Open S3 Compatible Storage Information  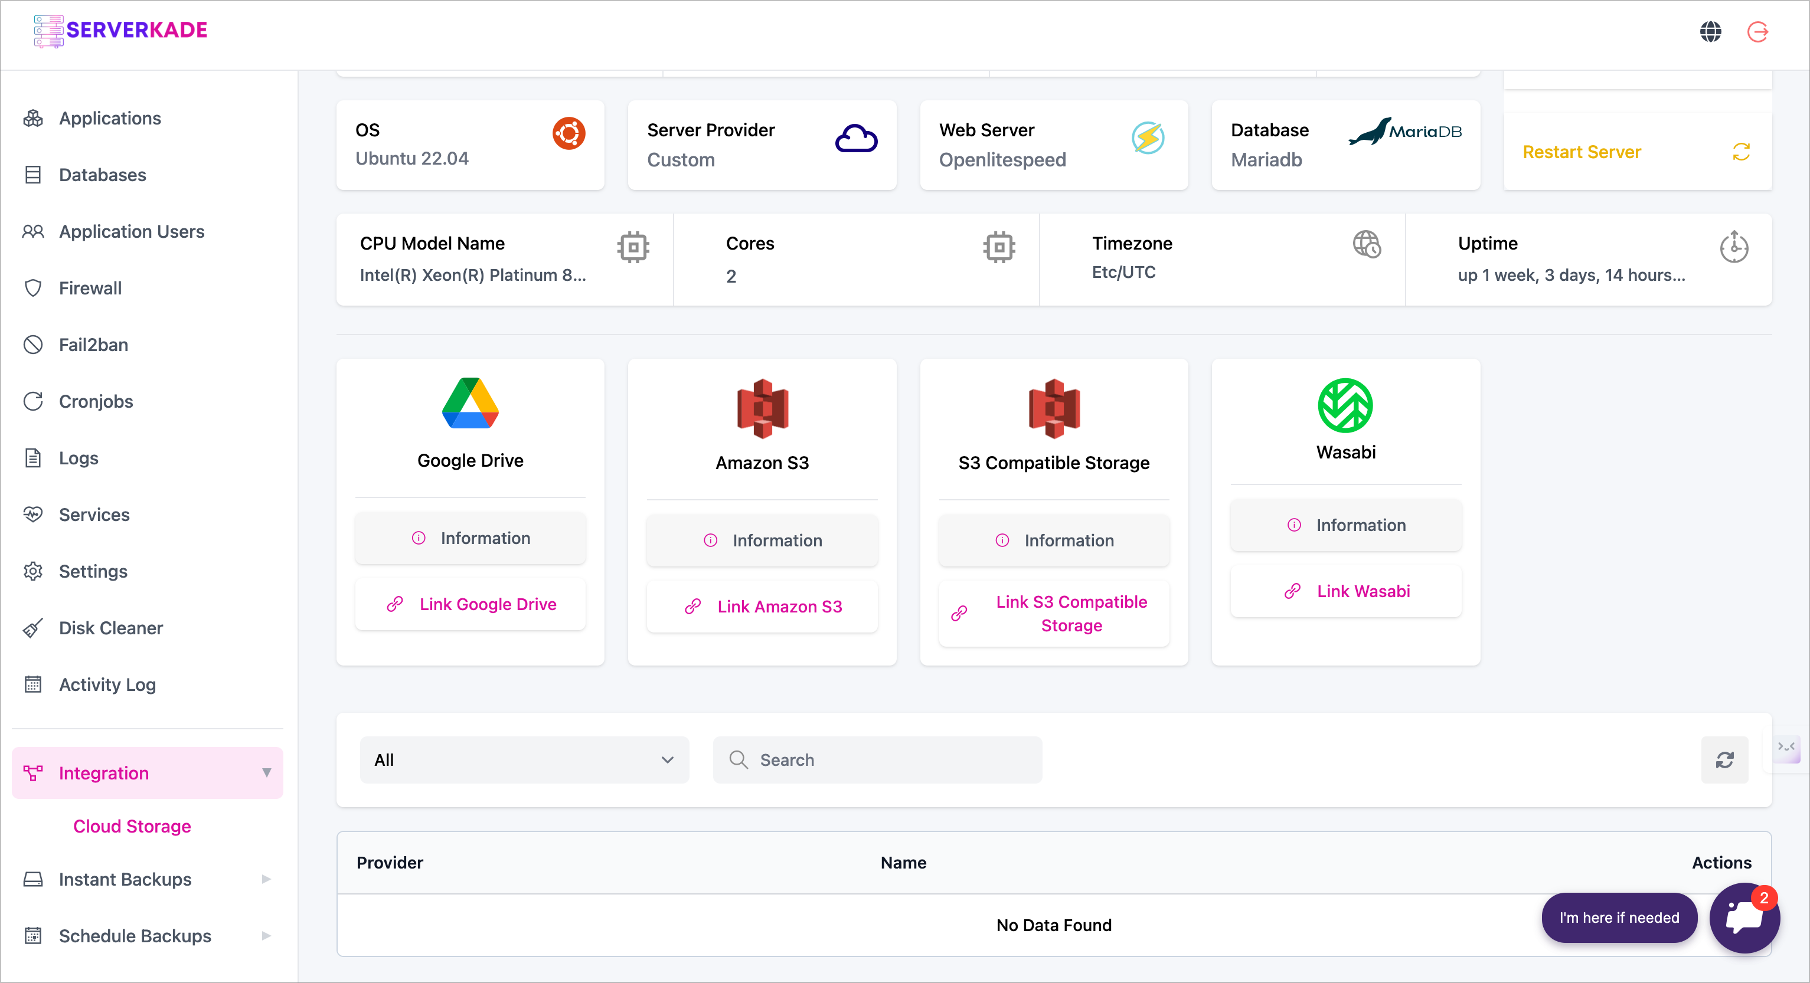tap(1054, 540)
